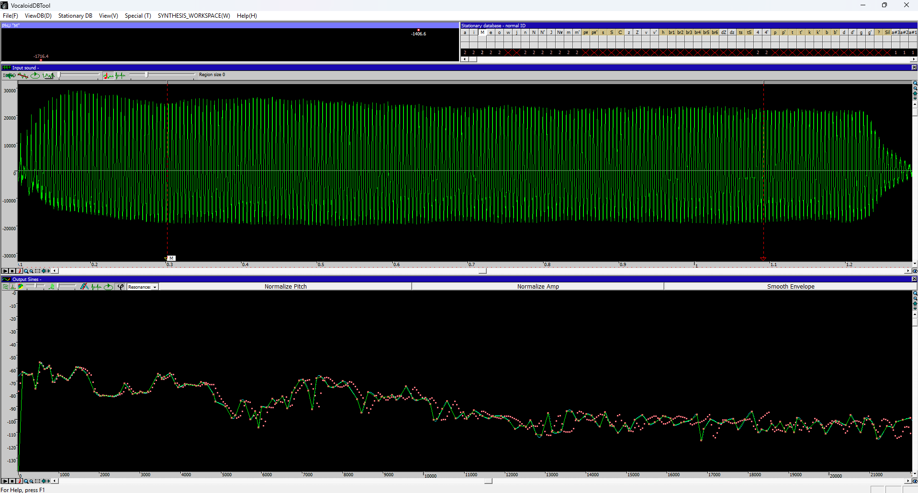Click the Normalize Pitch button
The width and height of the screenshot is (918, 493).
point(285,287)
